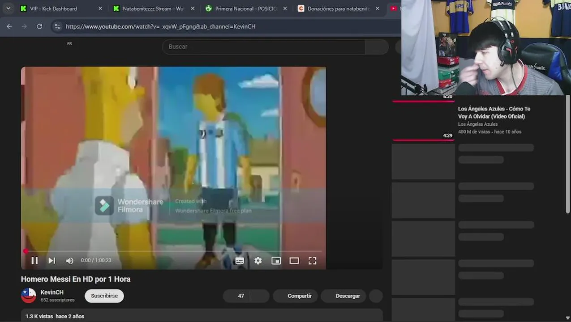Switch to Natabenitezzz Stream tab

(x=153, y=8)
